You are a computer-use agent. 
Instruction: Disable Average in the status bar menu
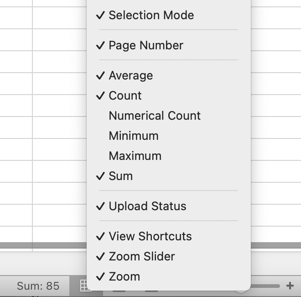[x=130, y=75]
